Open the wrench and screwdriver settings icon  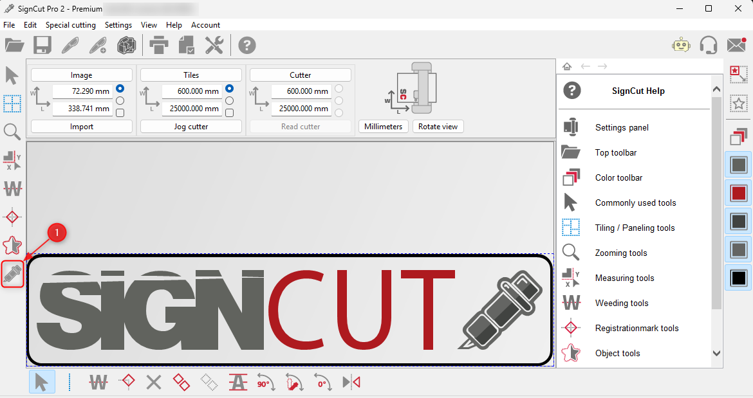coord(214,45)
